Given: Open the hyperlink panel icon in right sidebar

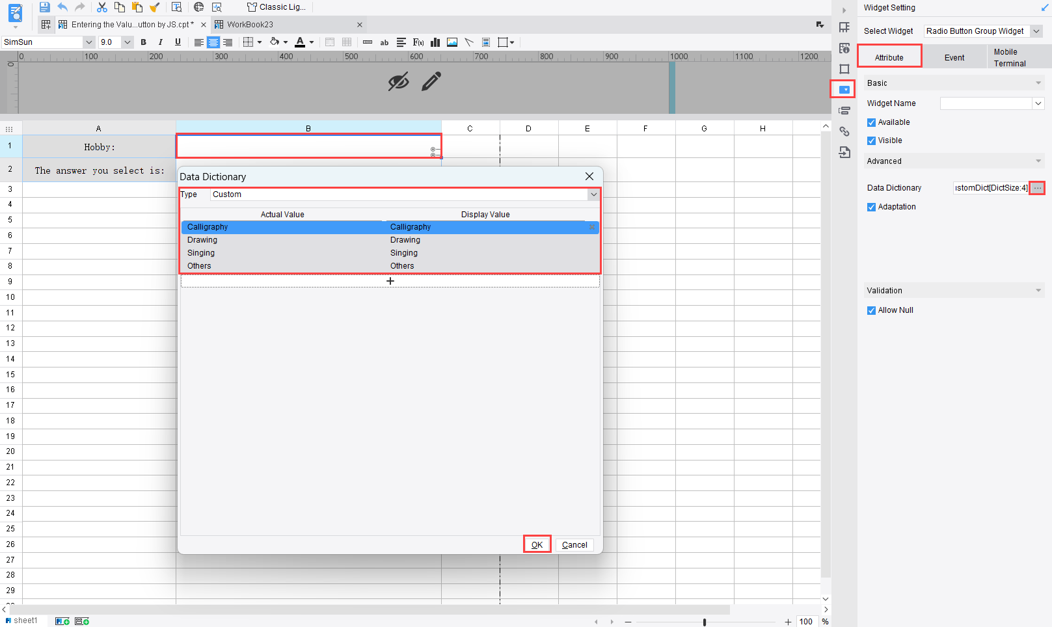Looking at the screenshot, I should (844, 131).
